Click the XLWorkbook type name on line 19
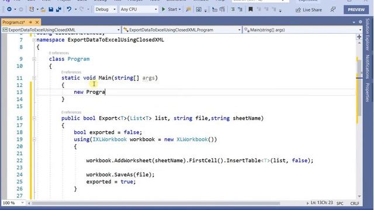Screen dimensions: 374x210 (192, 139)
